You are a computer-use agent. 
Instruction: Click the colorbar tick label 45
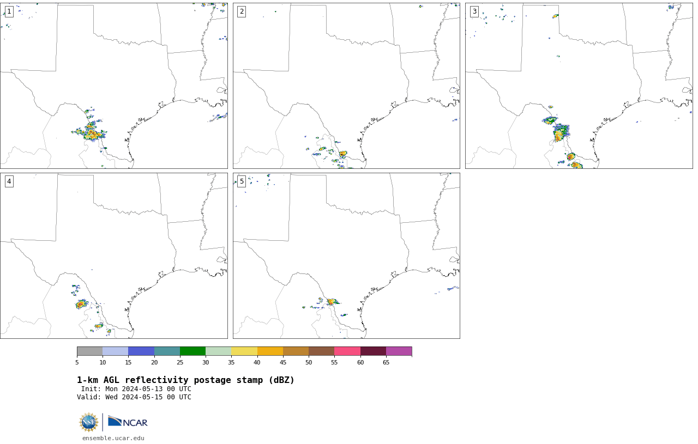click(283, 362)
